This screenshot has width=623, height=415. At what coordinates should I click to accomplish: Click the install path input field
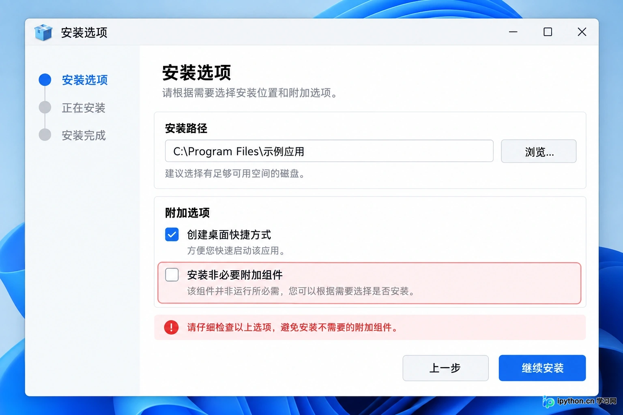click(x=329, y=151)
